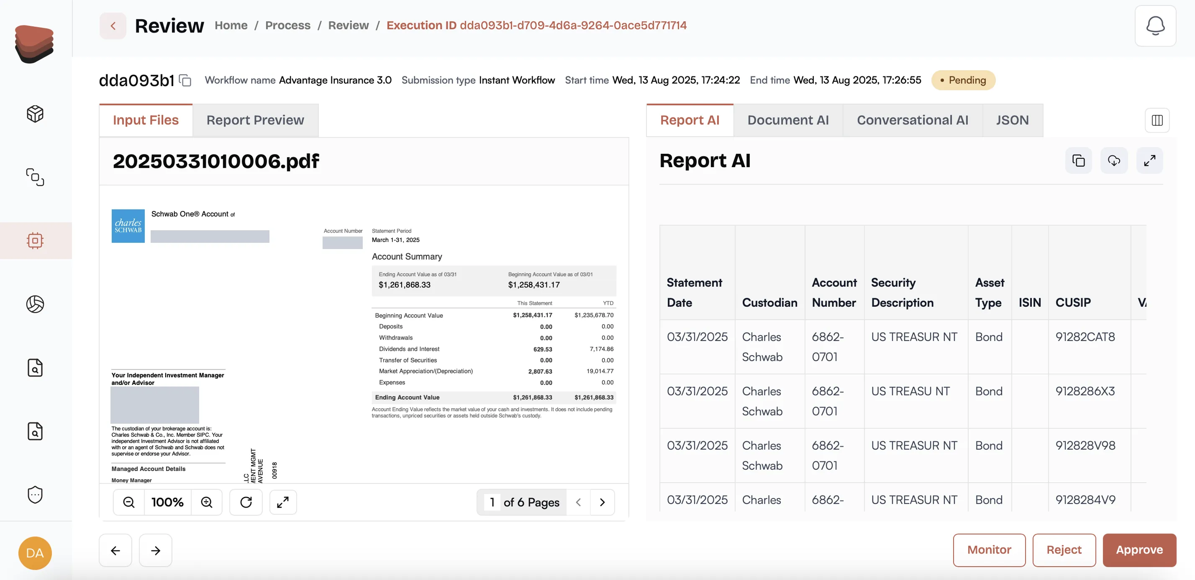This screenshot has width=1195, height=580.
Task: Click the Report AI copy icon
Action: pyautogui.click(x=1078, y=161)
